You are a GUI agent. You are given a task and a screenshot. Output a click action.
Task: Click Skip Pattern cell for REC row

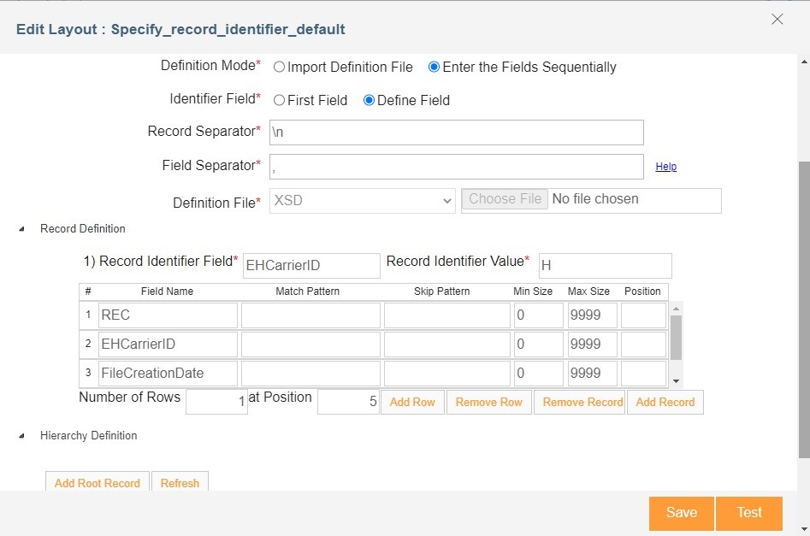(446, 315)
